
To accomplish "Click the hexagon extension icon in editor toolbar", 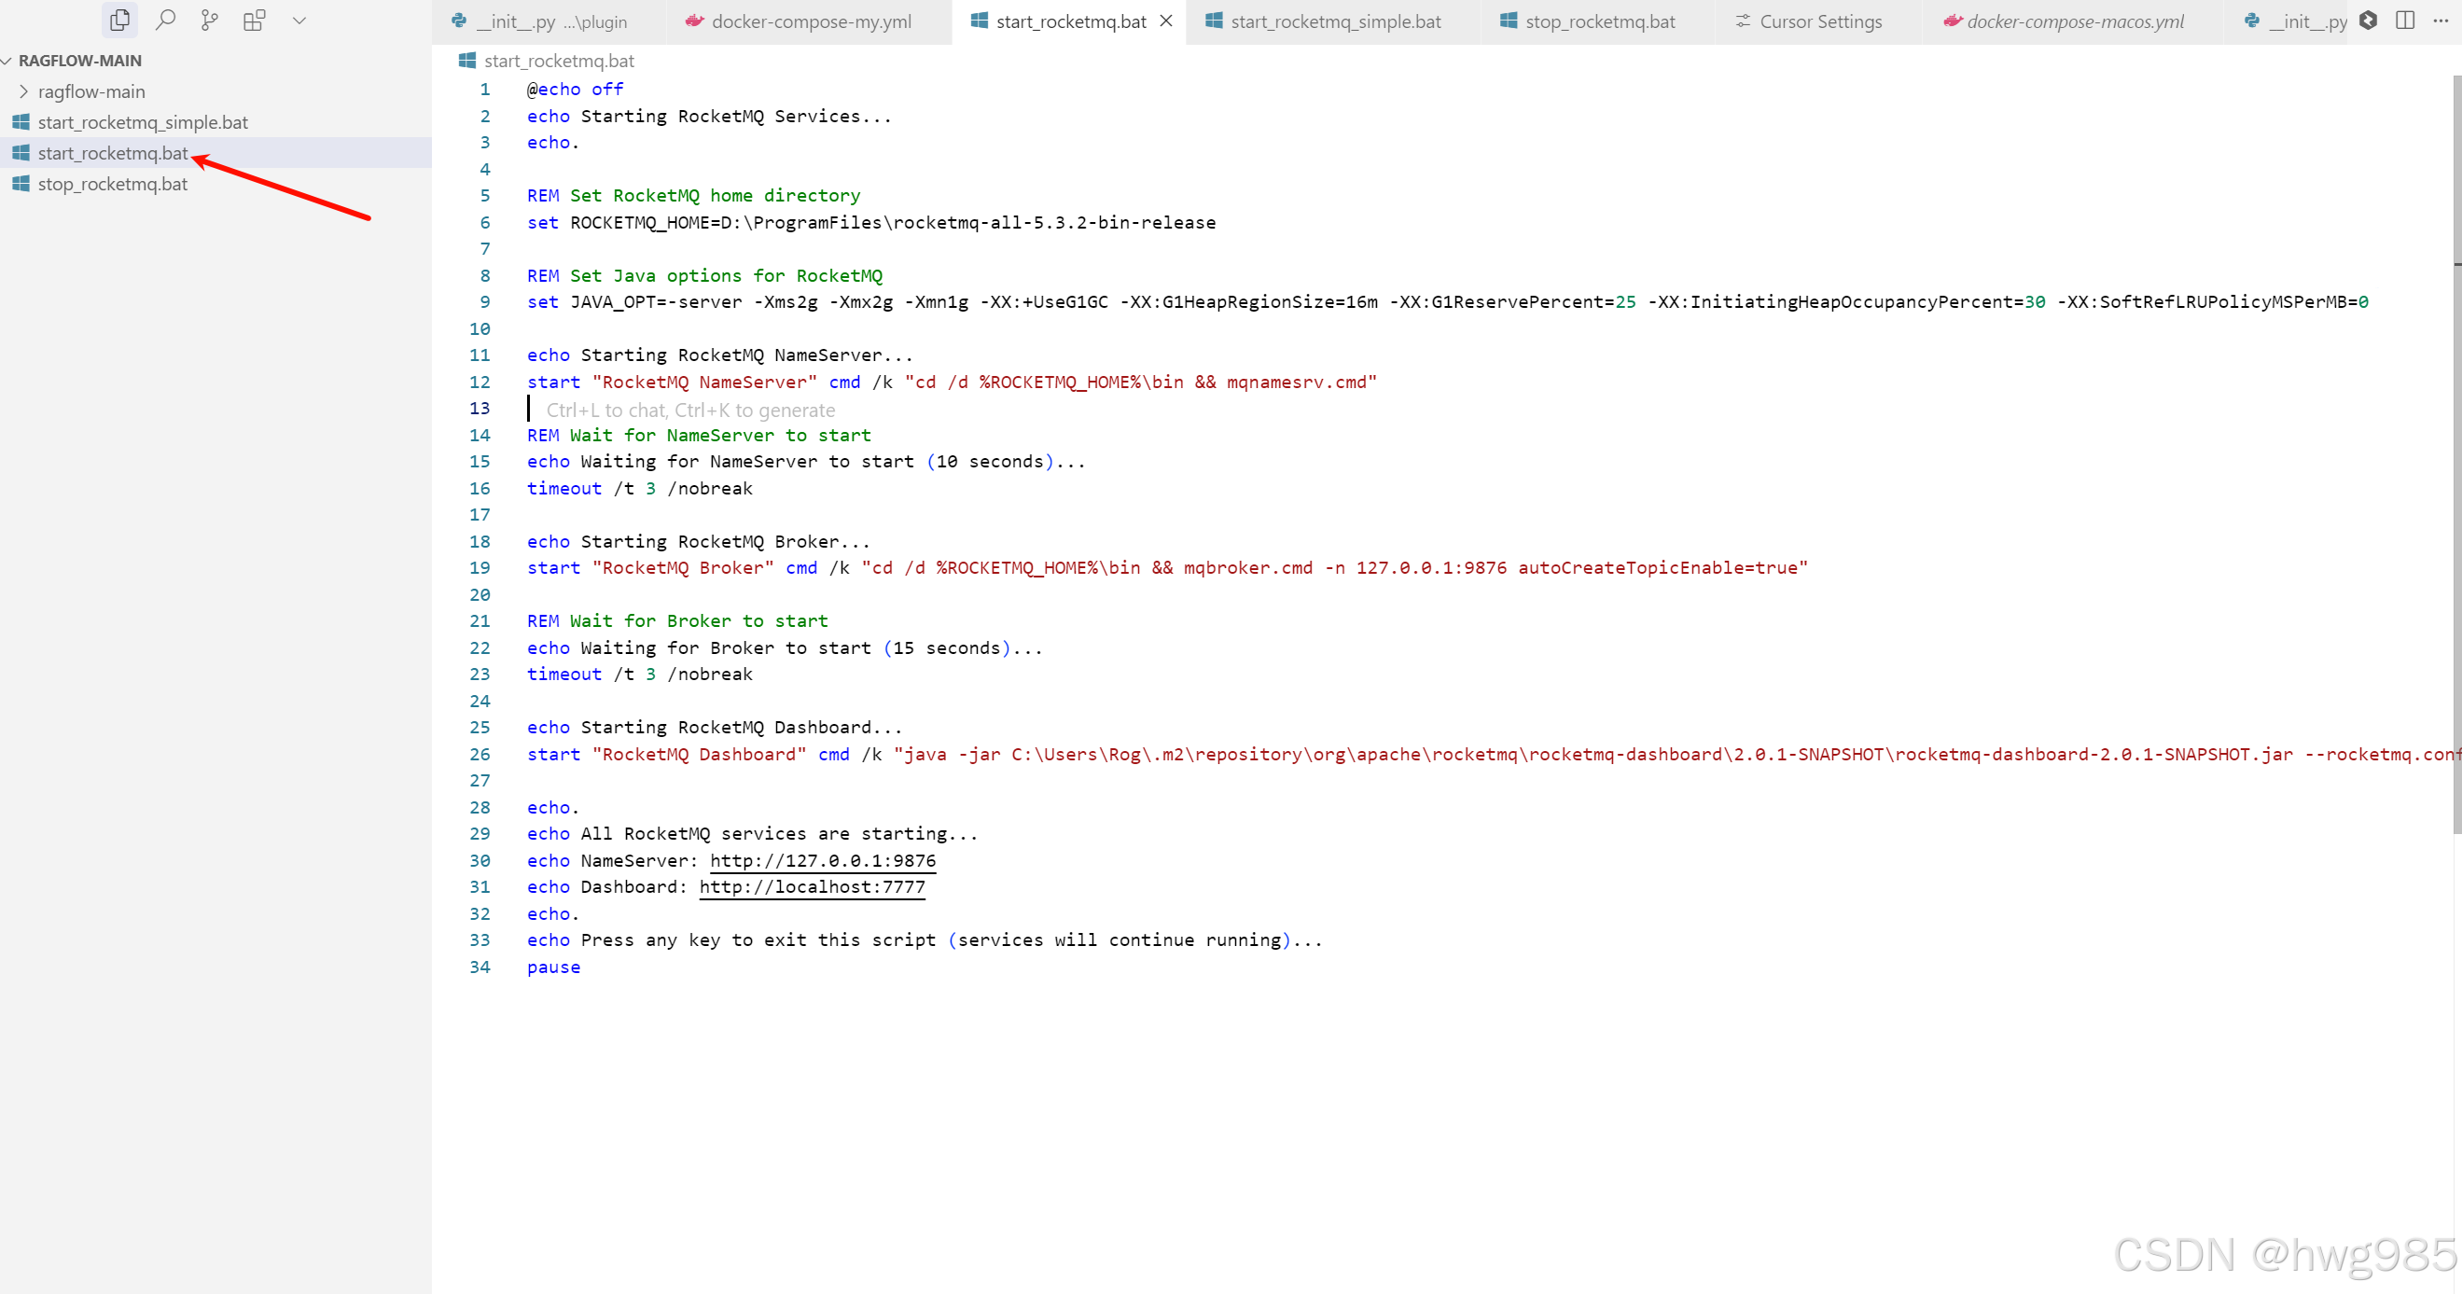I will (2368, 21).
